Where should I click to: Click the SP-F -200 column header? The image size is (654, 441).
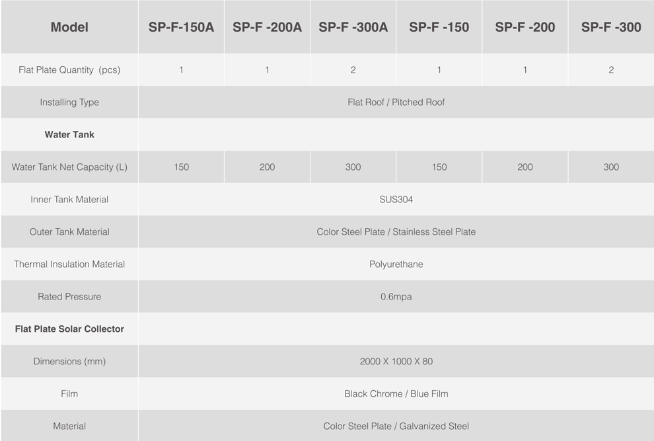click(525, 27)
